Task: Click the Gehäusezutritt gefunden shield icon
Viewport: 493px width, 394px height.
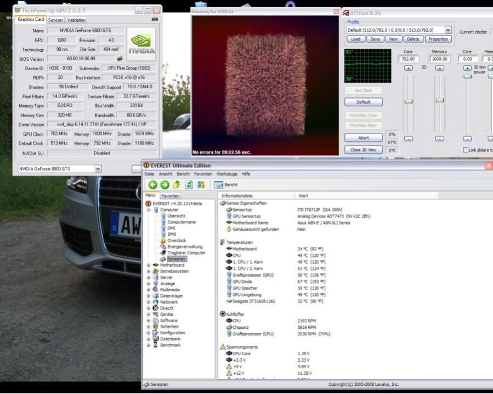Action: (229, 230)
